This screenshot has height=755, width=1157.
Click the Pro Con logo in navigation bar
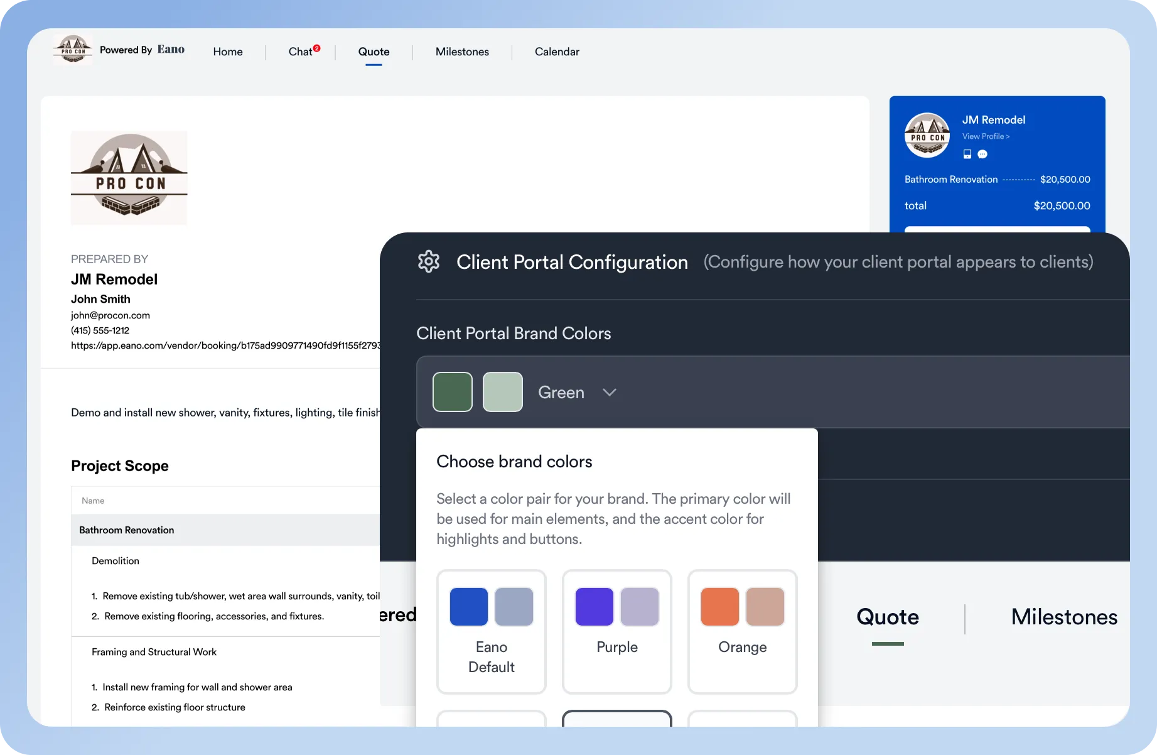tap(73, 50)
